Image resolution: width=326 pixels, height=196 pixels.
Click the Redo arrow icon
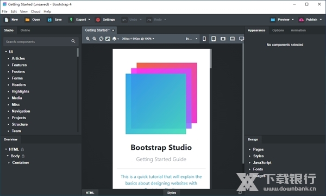(x=149, y=20)
